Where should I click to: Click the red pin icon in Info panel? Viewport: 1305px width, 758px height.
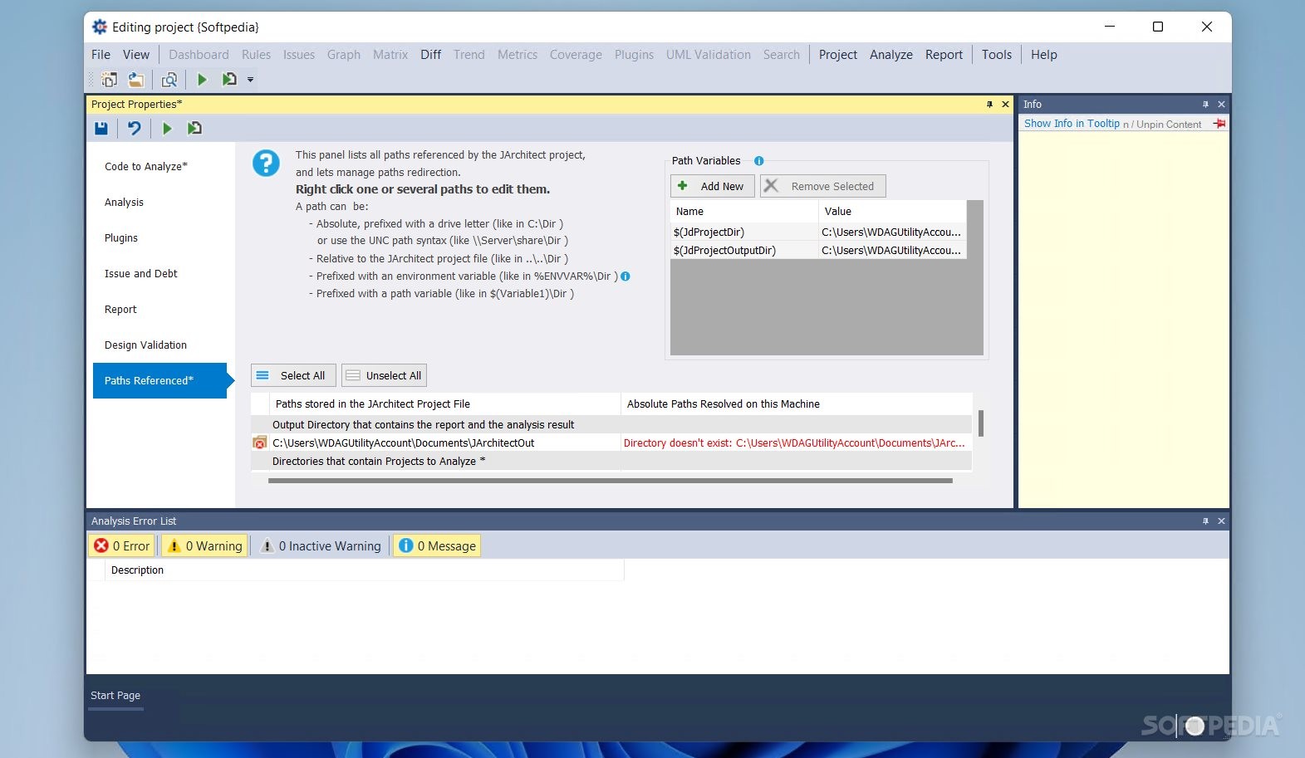[1219, 124]
